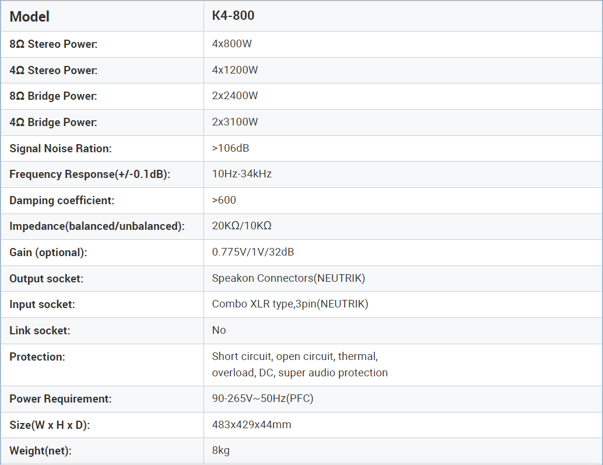Click the '90-265V~50Hz(PFC)' value

tap(262, 398)
